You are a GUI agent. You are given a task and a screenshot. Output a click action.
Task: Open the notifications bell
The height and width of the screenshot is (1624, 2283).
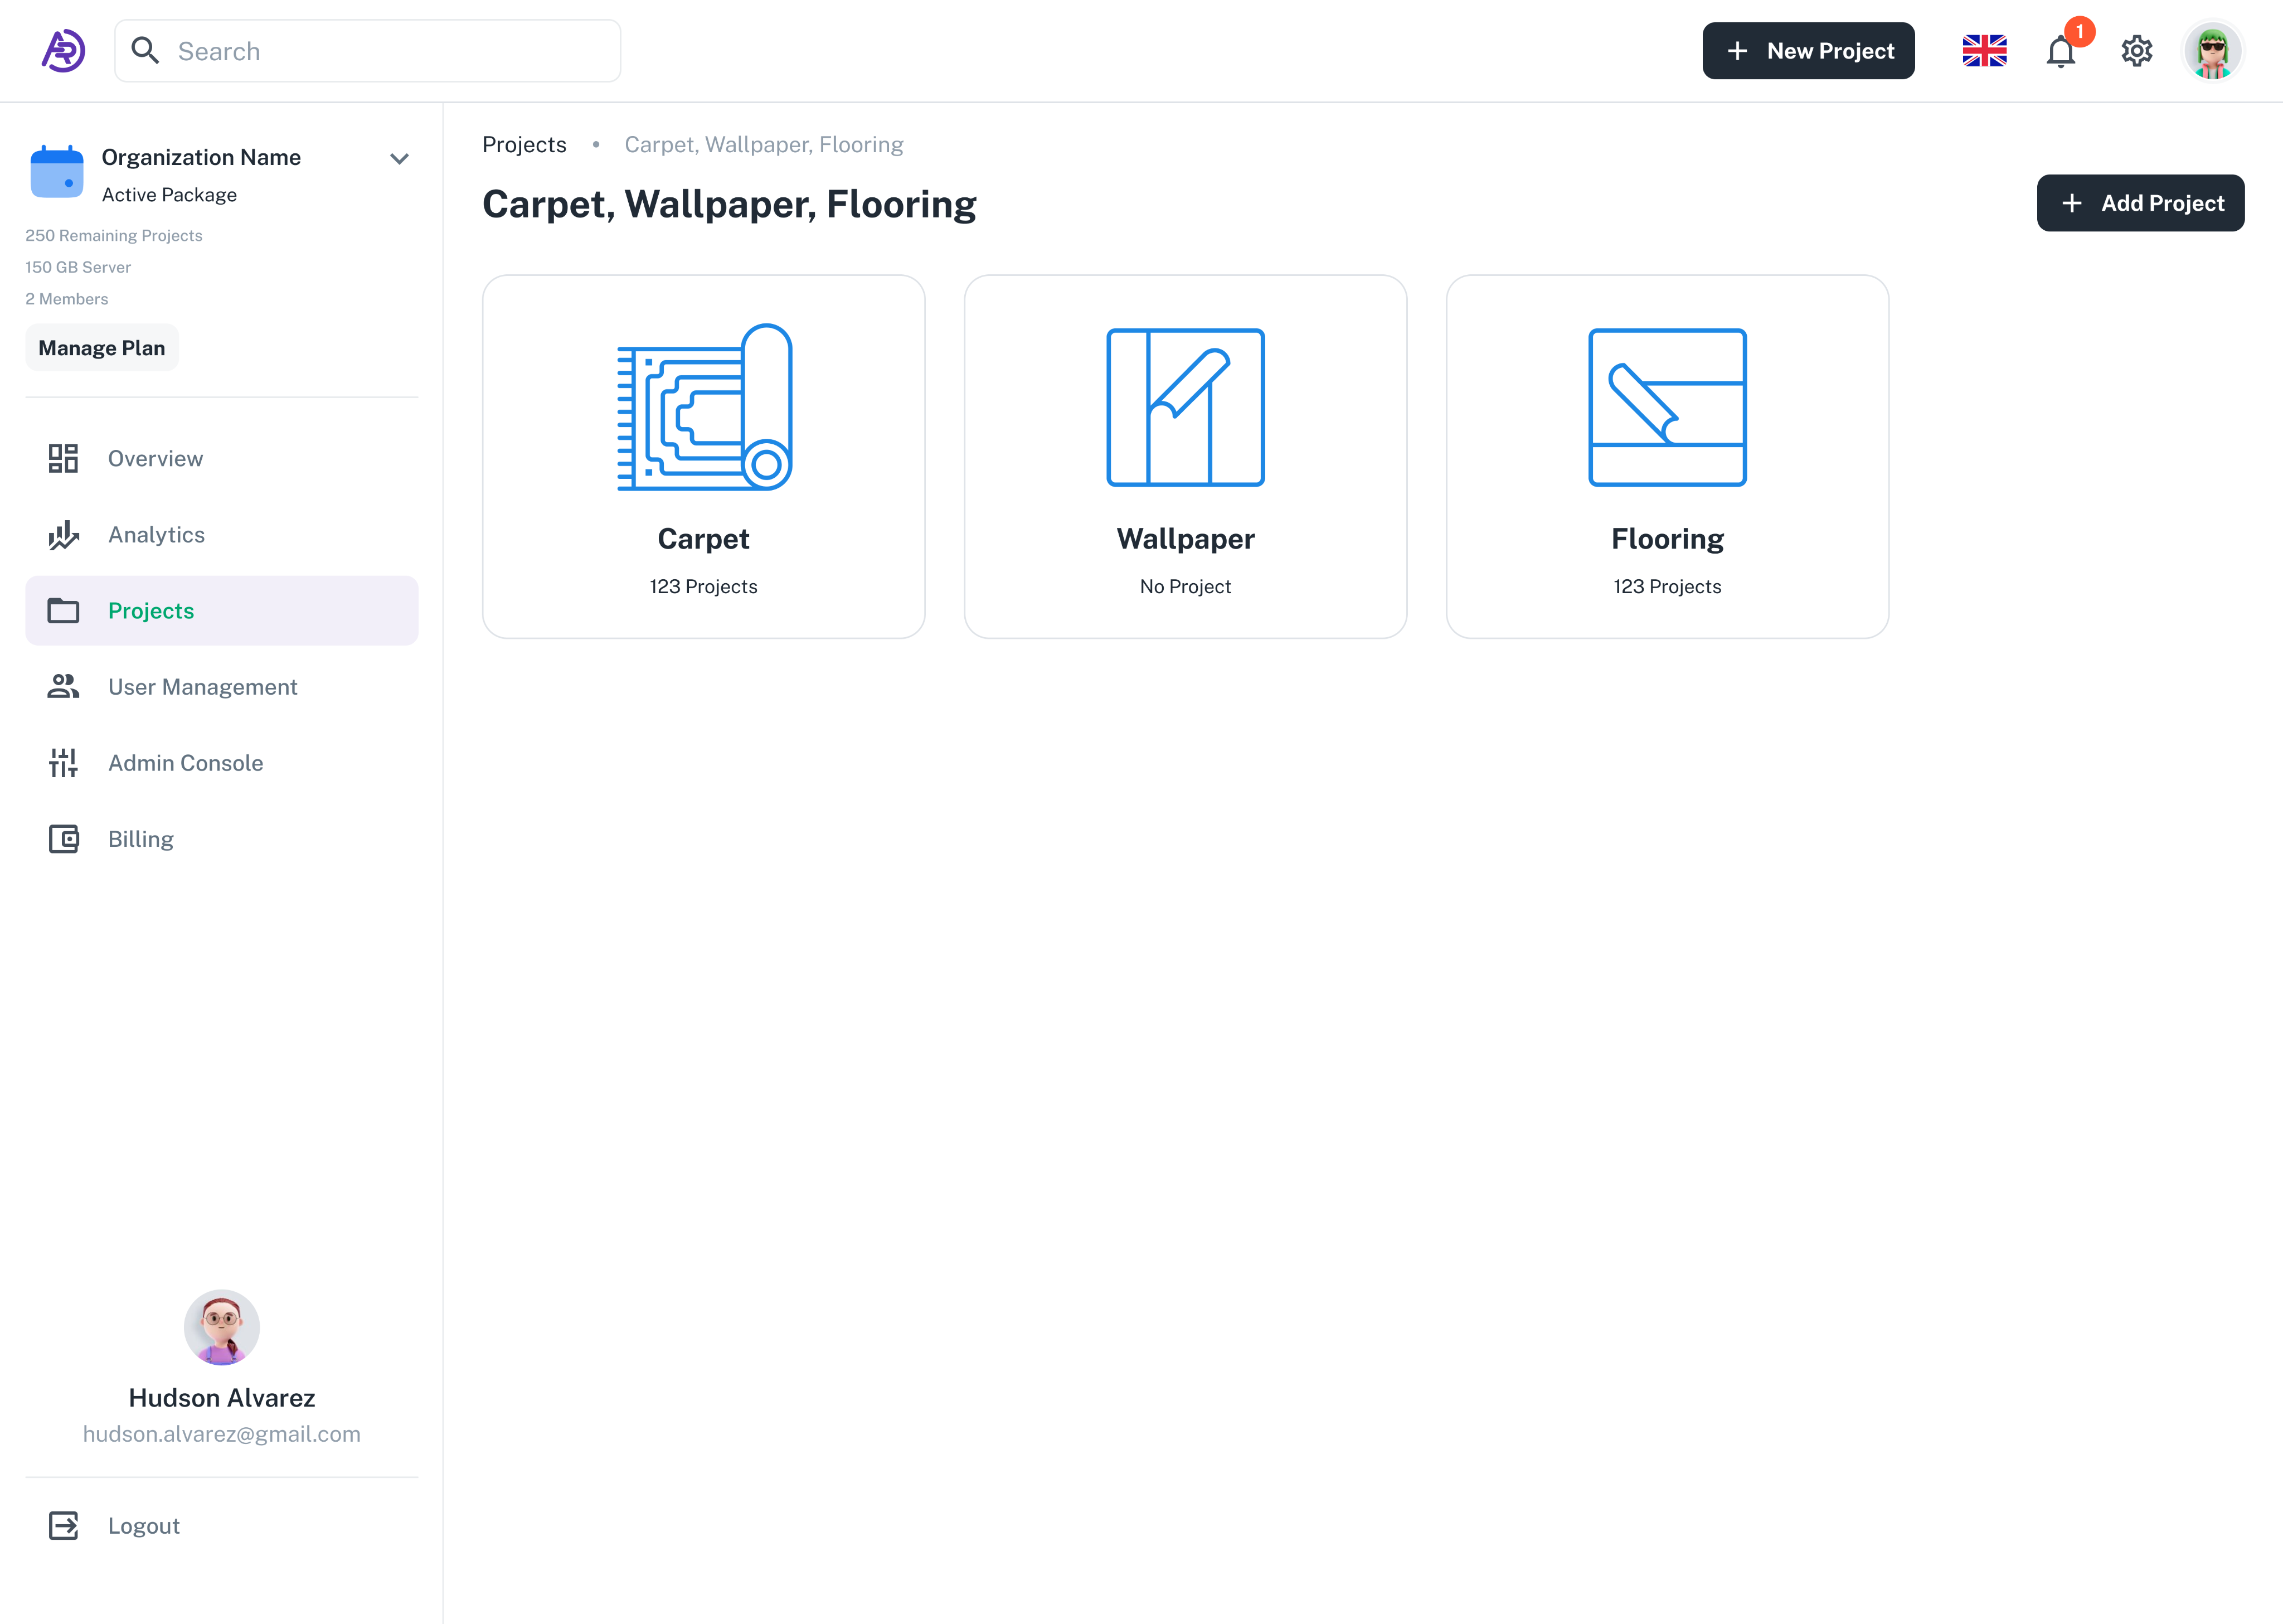(x=2060, y=52)
